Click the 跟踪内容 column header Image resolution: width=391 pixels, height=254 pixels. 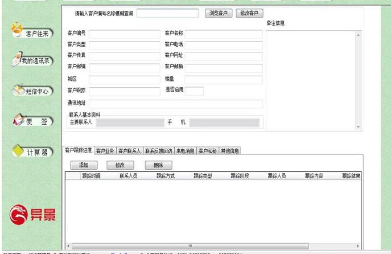point(314,176)
